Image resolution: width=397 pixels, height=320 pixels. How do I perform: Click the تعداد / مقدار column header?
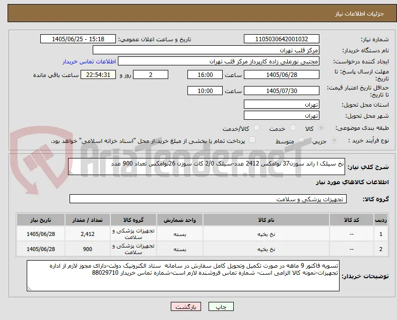coord(87,220)
